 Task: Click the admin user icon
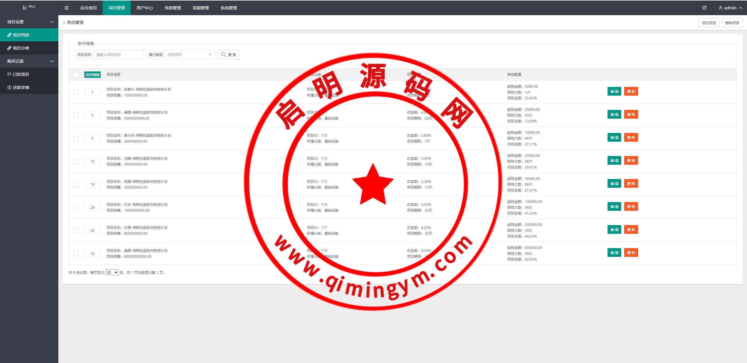[720, 8]
